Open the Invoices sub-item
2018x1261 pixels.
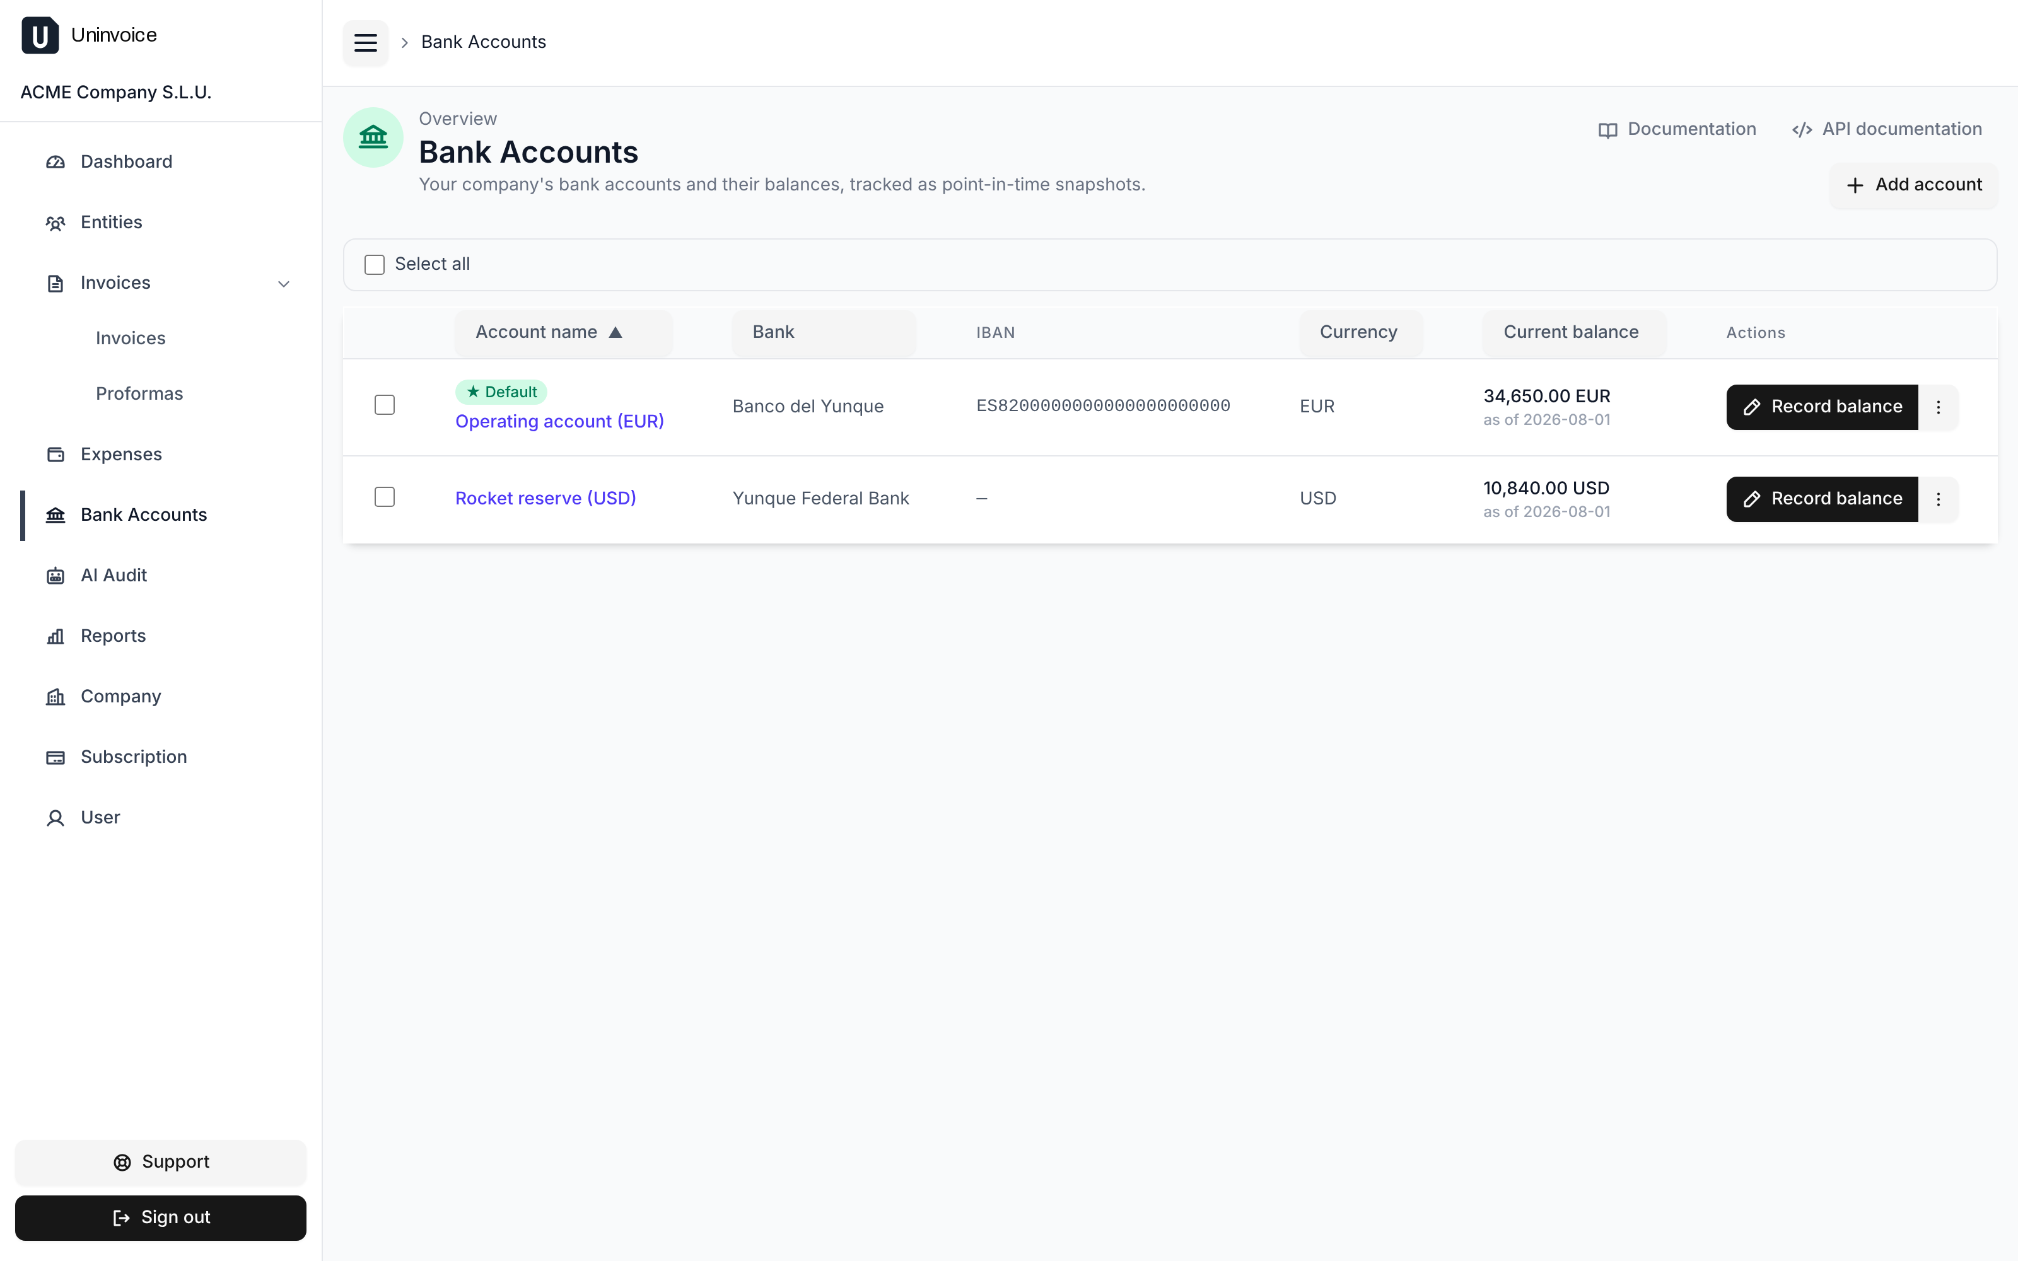click(x=131, y=339)
